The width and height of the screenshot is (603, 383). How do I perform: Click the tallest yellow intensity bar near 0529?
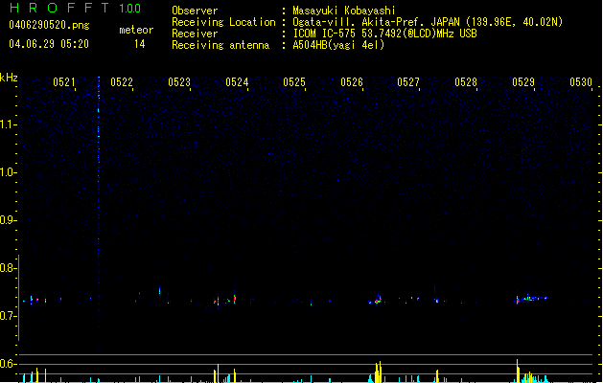[518, 371]
